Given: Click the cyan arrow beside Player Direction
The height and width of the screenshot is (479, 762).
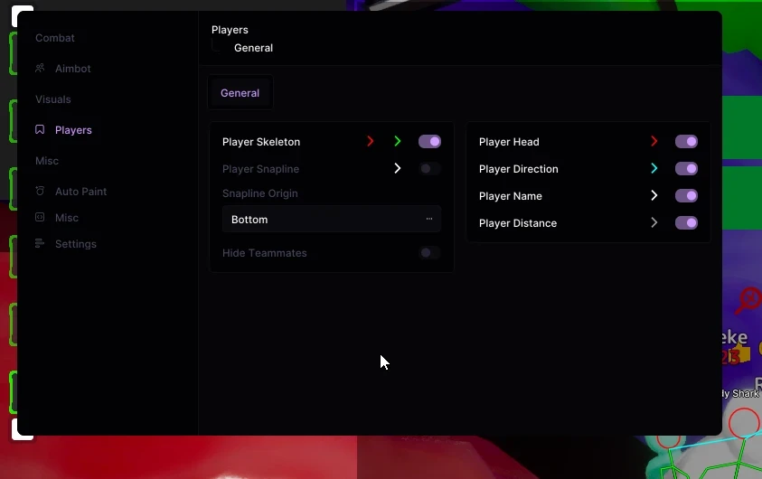Looking at the screenshot, I should (x=654, y=169).
